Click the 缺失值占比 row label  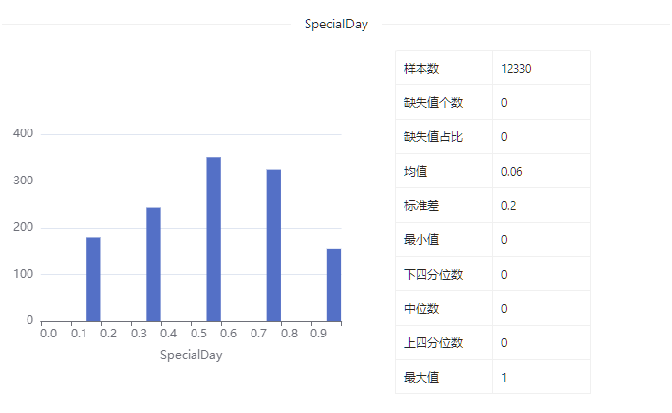(x=433, y=137)
